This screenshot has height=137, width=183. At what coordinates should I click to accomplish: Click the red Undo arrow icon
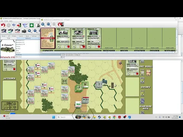pos(3,25)
